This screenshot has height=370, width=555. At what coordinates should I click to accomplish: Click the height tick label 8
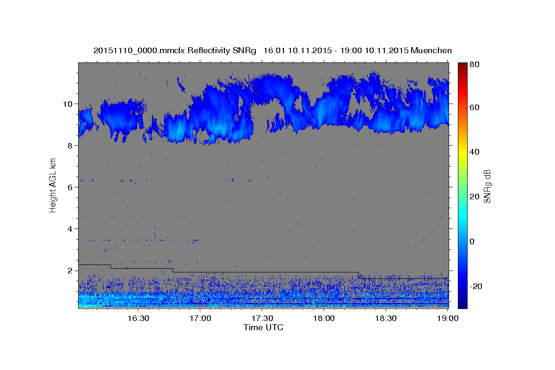pyautogui.click(x=70, y=145)
